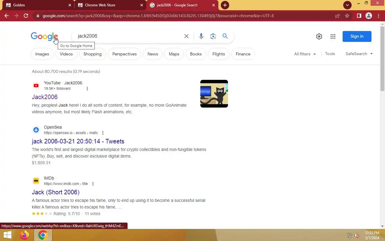Image resolution: width=385 pixels, height=241 pixels.
Task: Click the muted volume tray icon
Action: [x=357, y=235]
